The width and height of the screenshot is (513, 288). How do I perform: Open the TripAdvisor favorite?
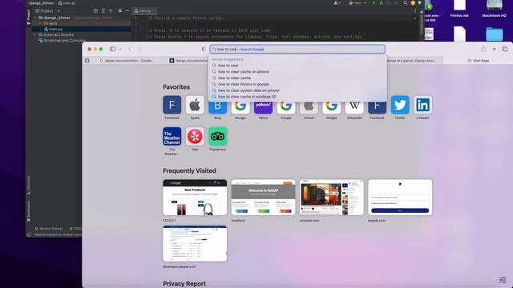pyautogui.click(x=217, y=137)
